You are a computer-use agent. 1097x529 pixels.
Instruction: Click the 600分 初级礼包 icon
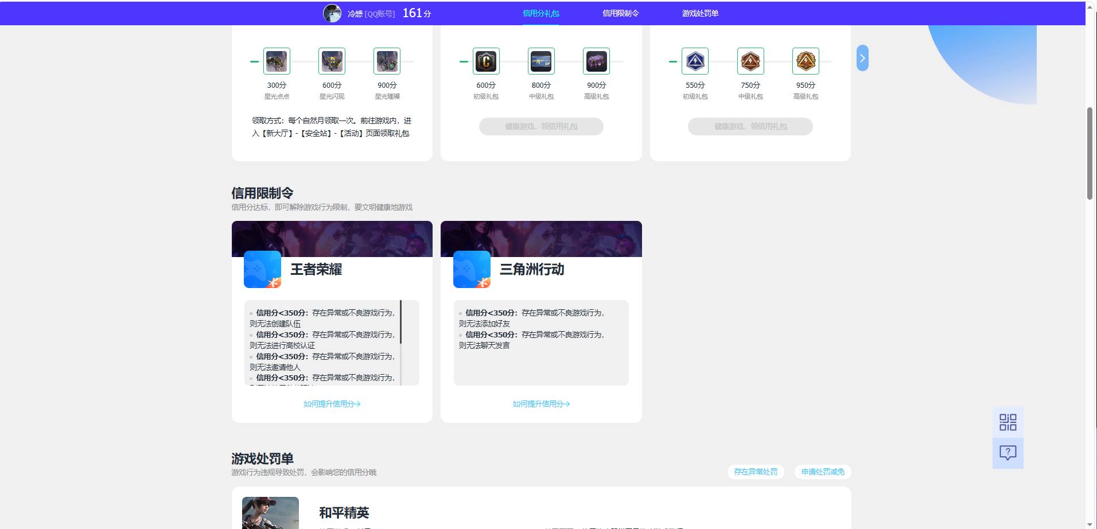point(486,61)
